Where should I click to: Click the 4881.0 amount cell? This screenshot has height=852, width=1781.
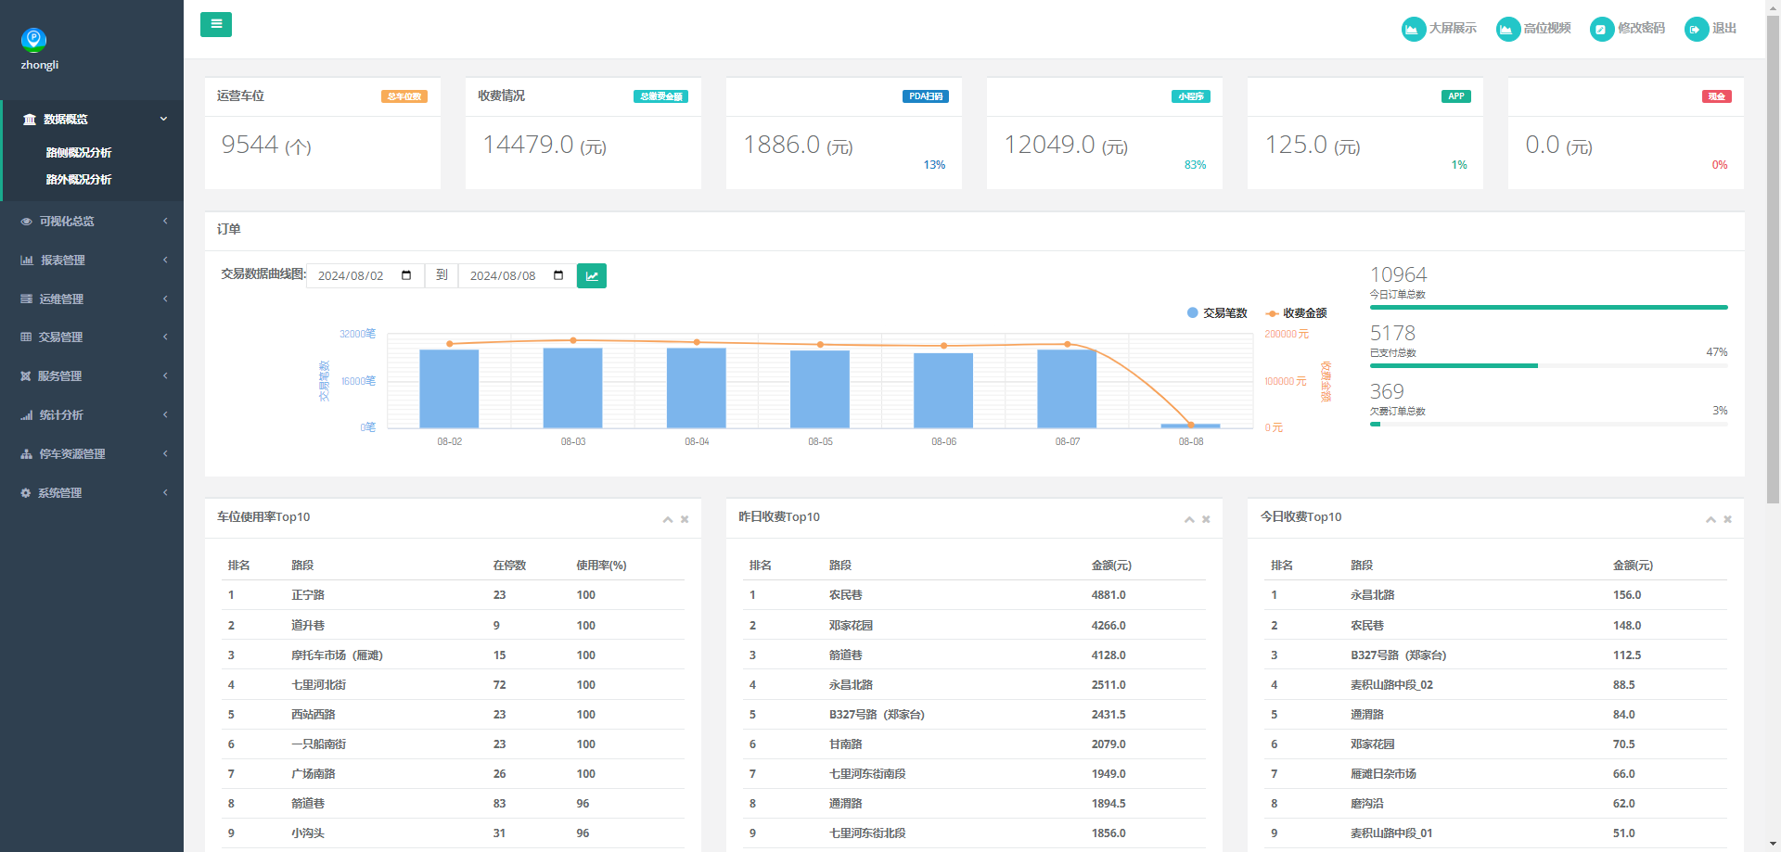1108,595
